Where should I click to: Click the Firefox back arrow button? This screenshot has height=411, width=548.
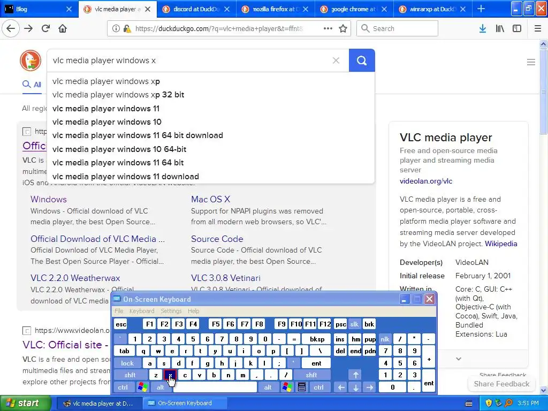click(11, 28)
